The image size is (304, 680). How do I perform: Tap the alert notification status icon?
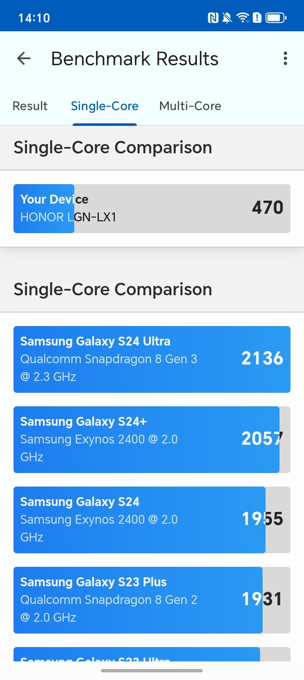(257, 18)
